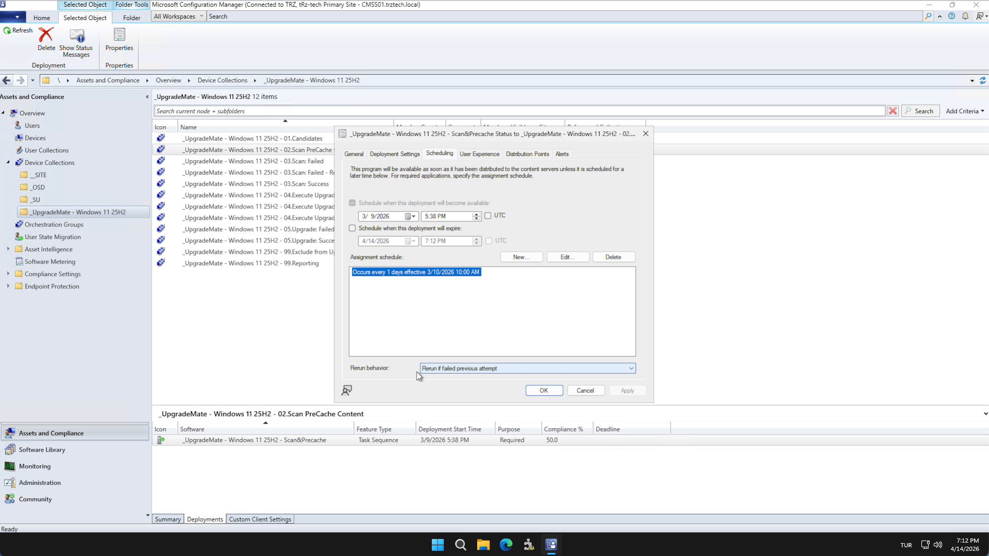Confirm dialog with OK
This screenshot has width=989, height=556.
tap(544, 391)
